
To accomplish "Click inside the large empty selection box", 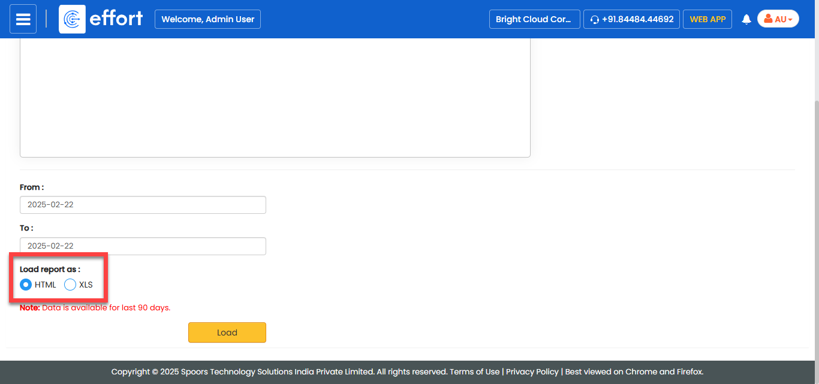I will point(275,96).
